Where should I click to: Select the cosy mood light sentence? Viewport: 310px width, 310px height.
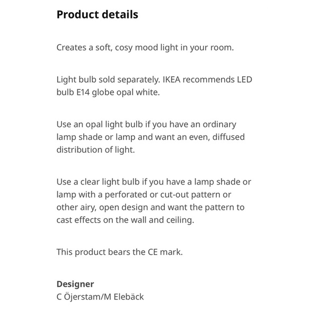click(x=145, y=48)
